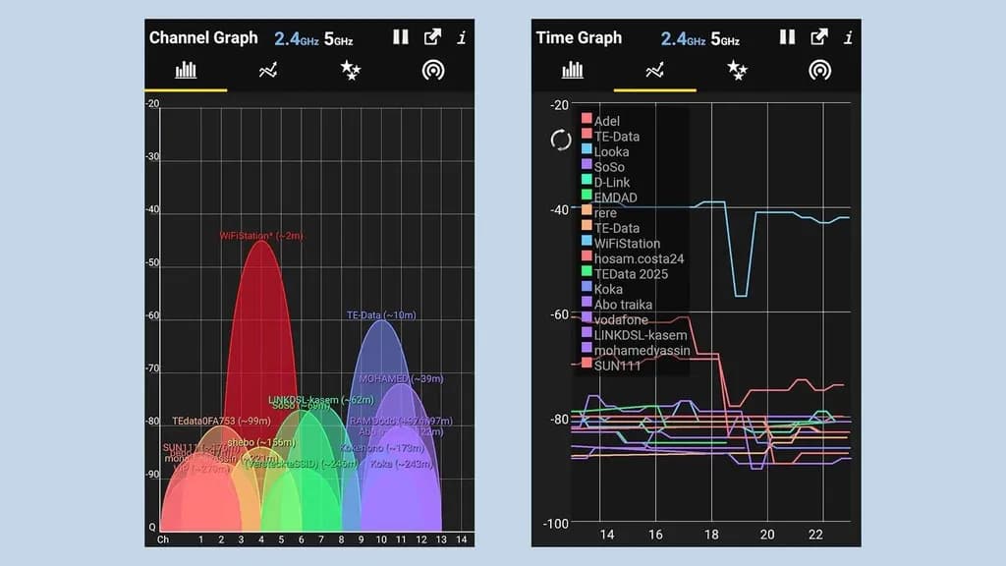Click the red WiFiStation signal curve label
This screenshot has height=566, width=1006.
pos(260,236)
